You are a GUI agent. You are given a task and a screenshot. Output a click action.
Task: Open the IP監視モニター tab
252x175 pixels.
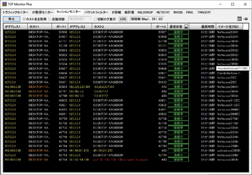tap(43, 12)
